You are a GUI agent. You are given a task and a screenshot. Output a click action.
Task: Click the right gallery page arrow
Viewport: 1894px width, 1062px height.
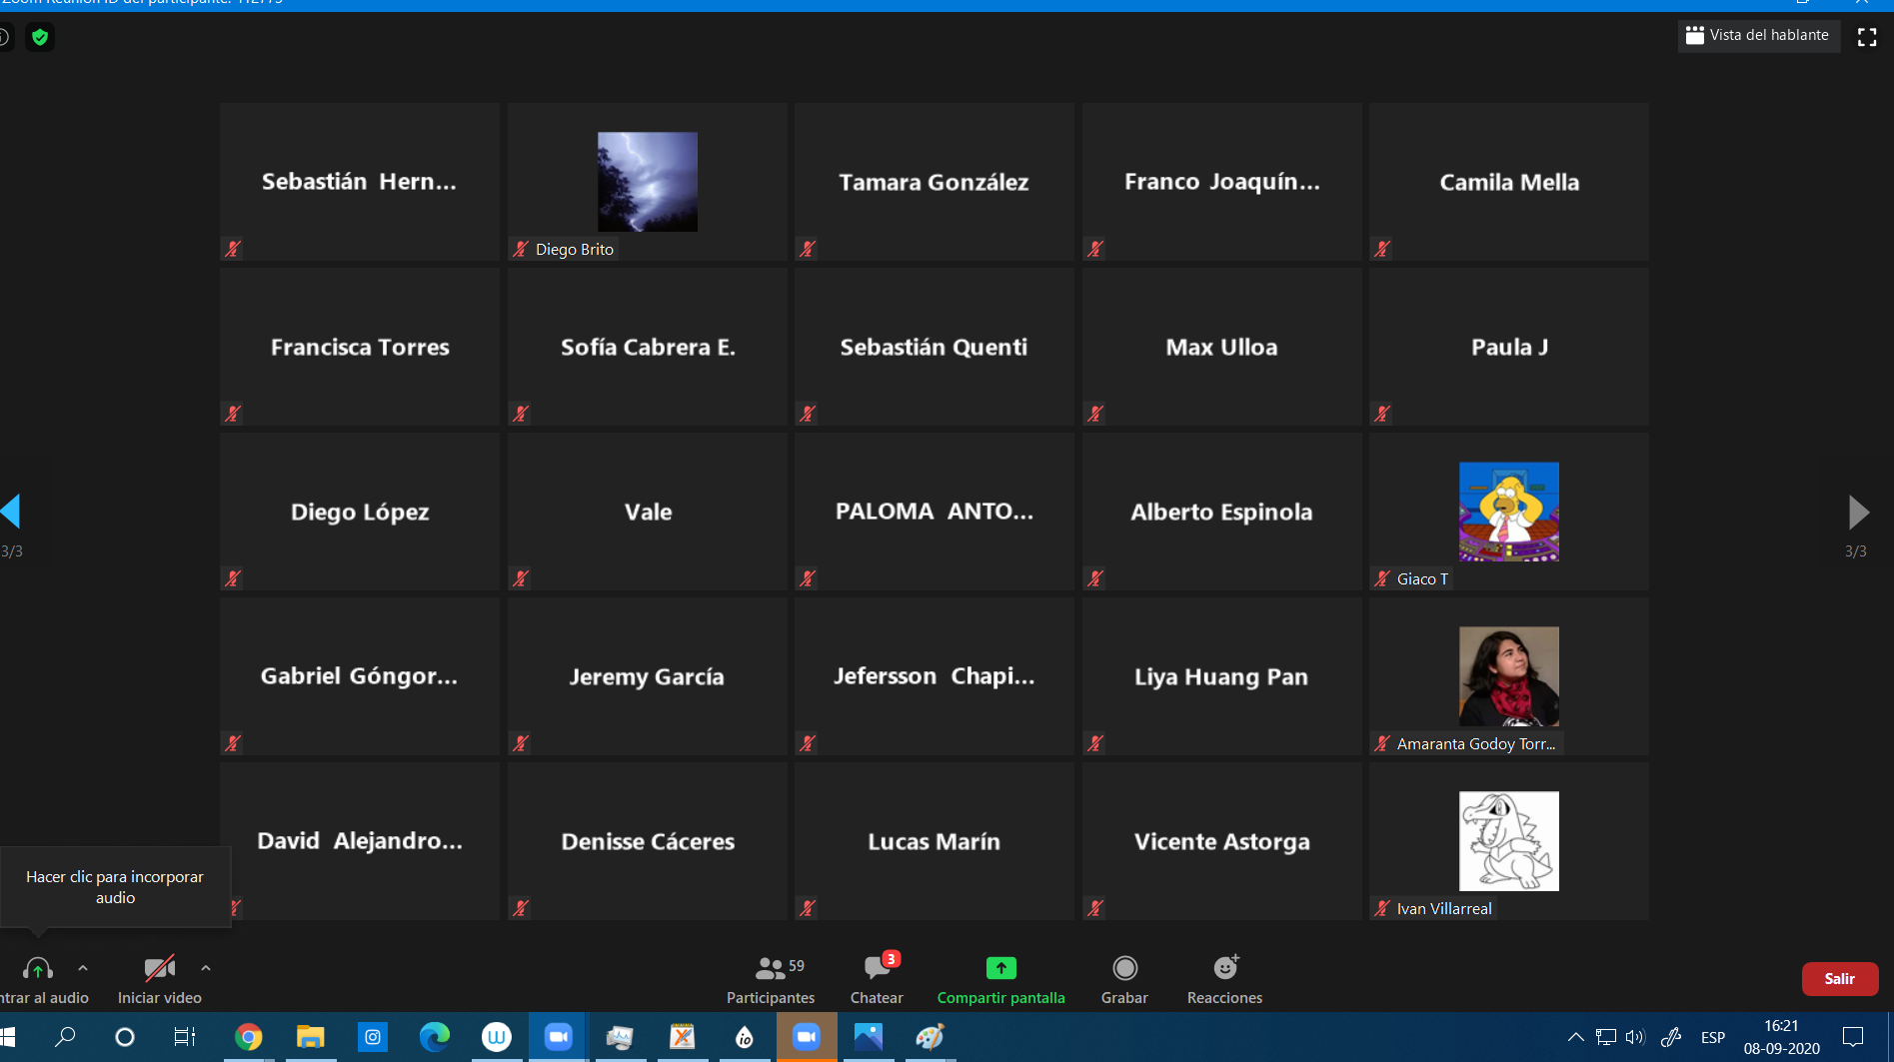[1858, 512]
